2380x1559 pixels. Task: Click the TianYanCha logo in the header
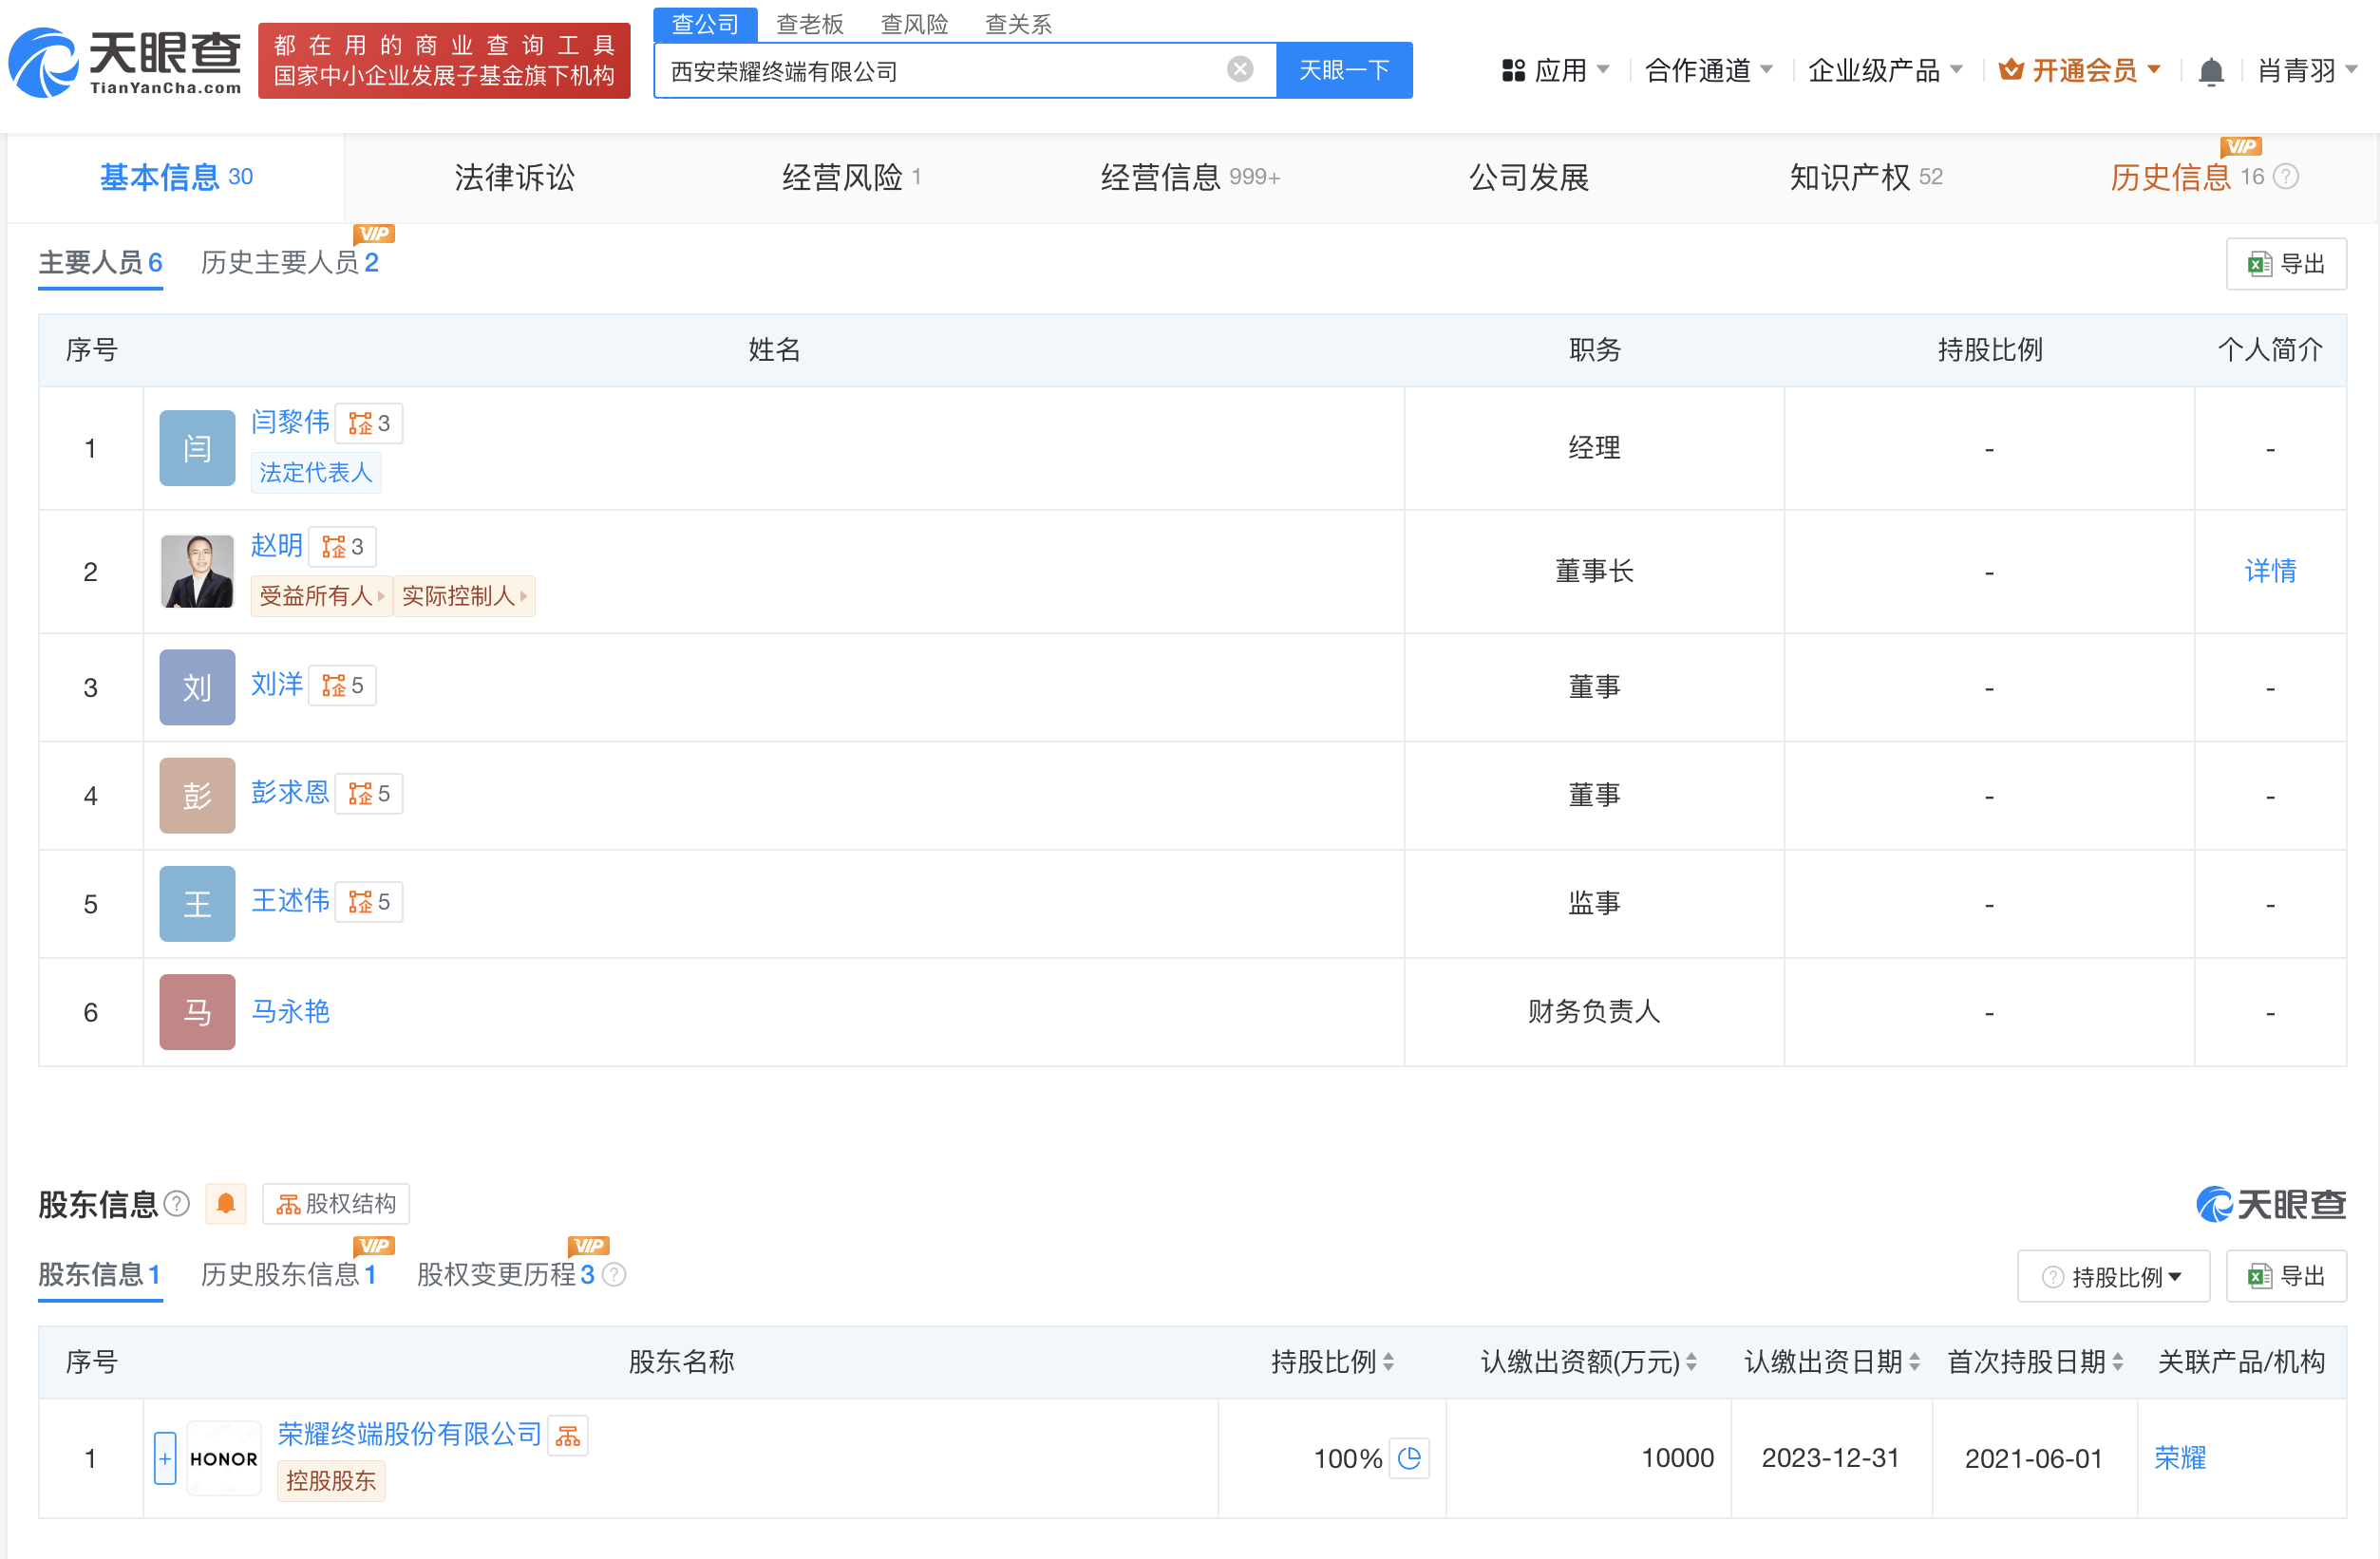(125, 62)
